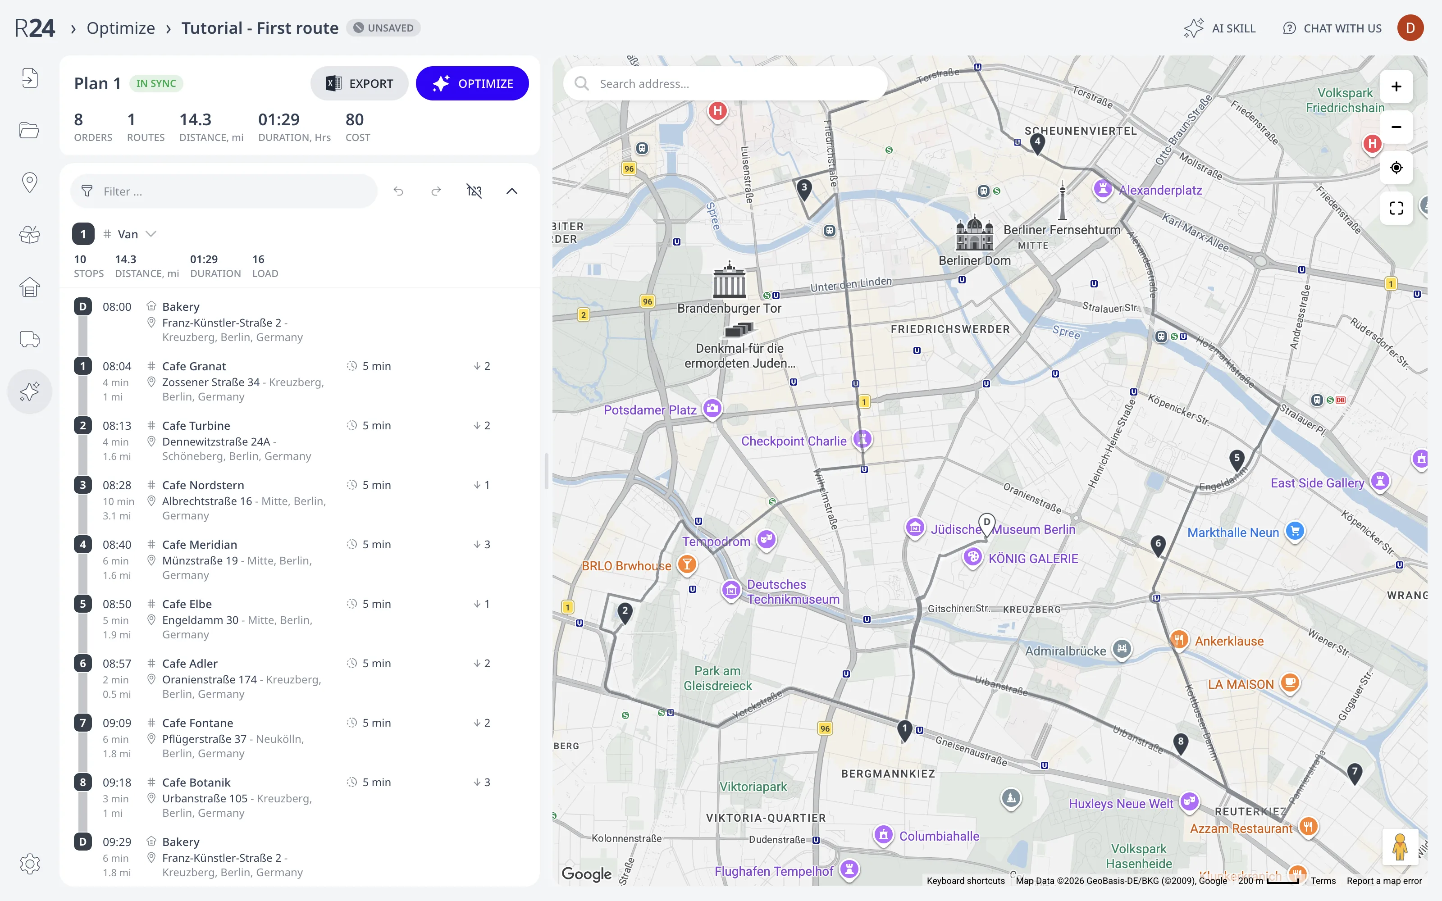Click map marker 4 in Scheunenviertel
The width and height of the screenshot is (1442, 901).
(x=1037, y=144)
